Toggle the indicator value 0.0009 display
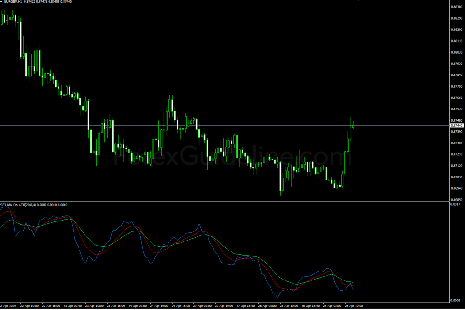Screen dimensions: 465x310 (x=42, y=205)
